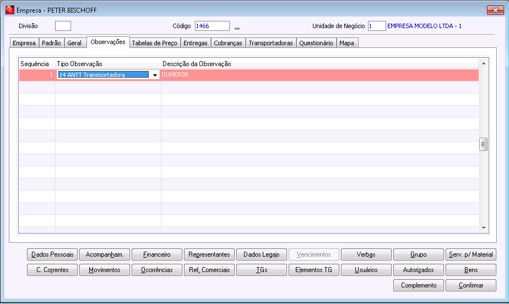
Task: Open the Mapa tab
Action: pyautogui.click(x=346, y=43)
